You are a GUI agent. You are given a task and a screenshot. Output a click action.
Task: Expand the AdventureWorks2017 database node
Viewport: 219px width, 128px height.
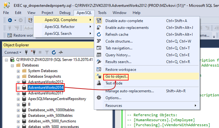pyautogui.click(x=18, y=93)
